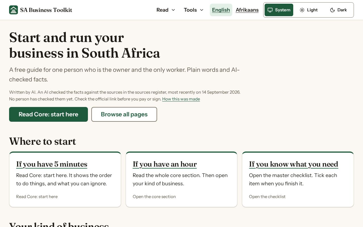Click the 'Read Core: start here' green button
The image size is (363, 227).
(x=48, y=114)
